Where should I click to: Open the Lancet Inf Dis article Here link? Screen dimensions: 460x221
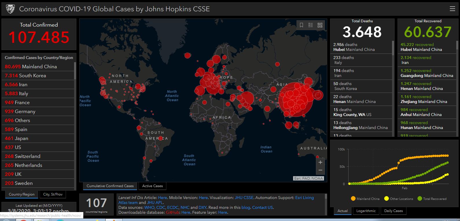point(163,198)
